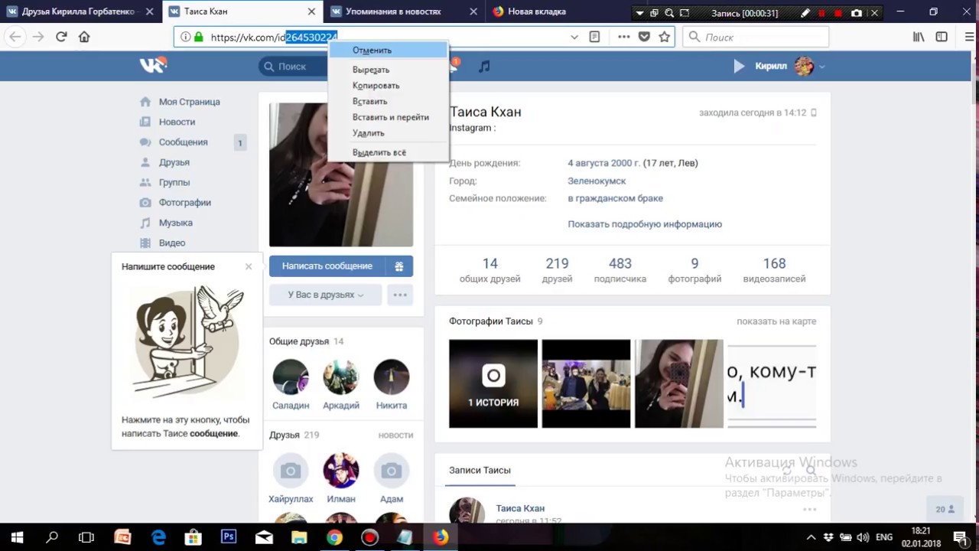Screen dimensions: 979x551
Task: Bookmark this page with the star
Action: tap(664, 37)
